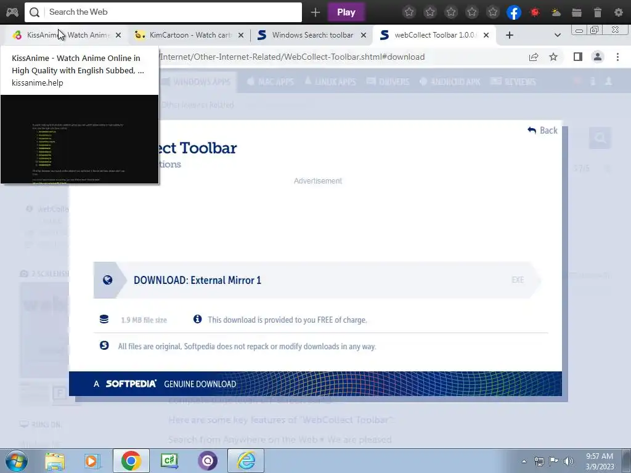
Task: Open the C# app in taskbar
Action: 169,461
